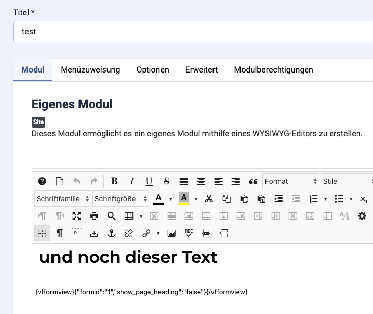The height and width of the screenshot is (314, 373).
Task: Decrease the indent
Action: 296,199
